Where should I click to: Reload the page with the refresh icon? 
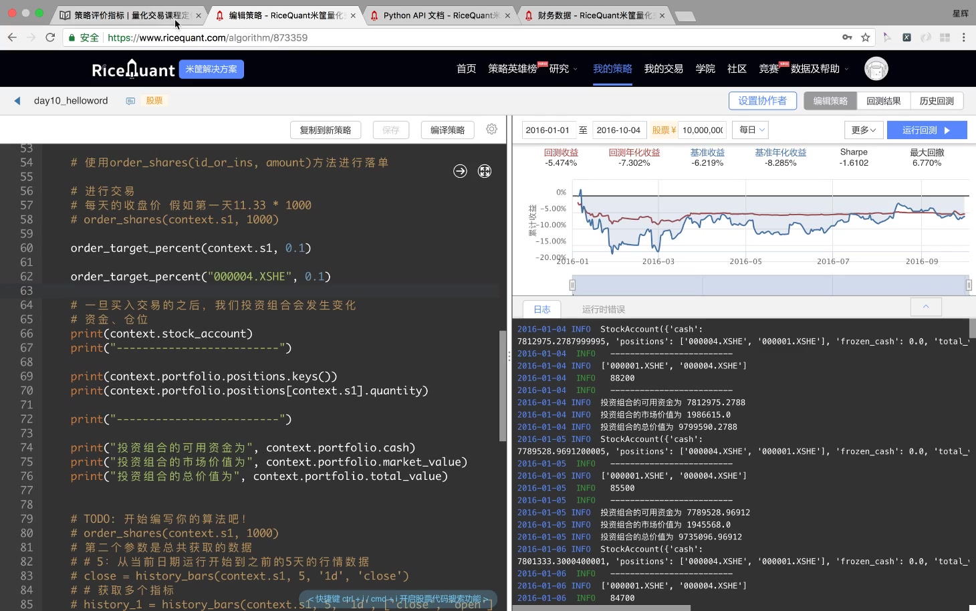click(x=50, y=37)
